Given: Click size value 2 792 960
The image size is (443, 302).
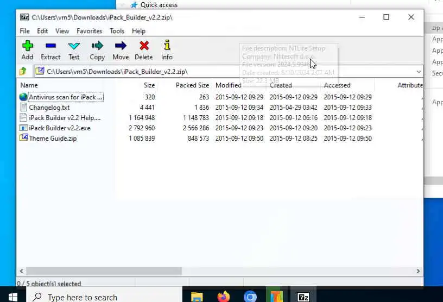Looking at the screenshot, I should 142,128.
